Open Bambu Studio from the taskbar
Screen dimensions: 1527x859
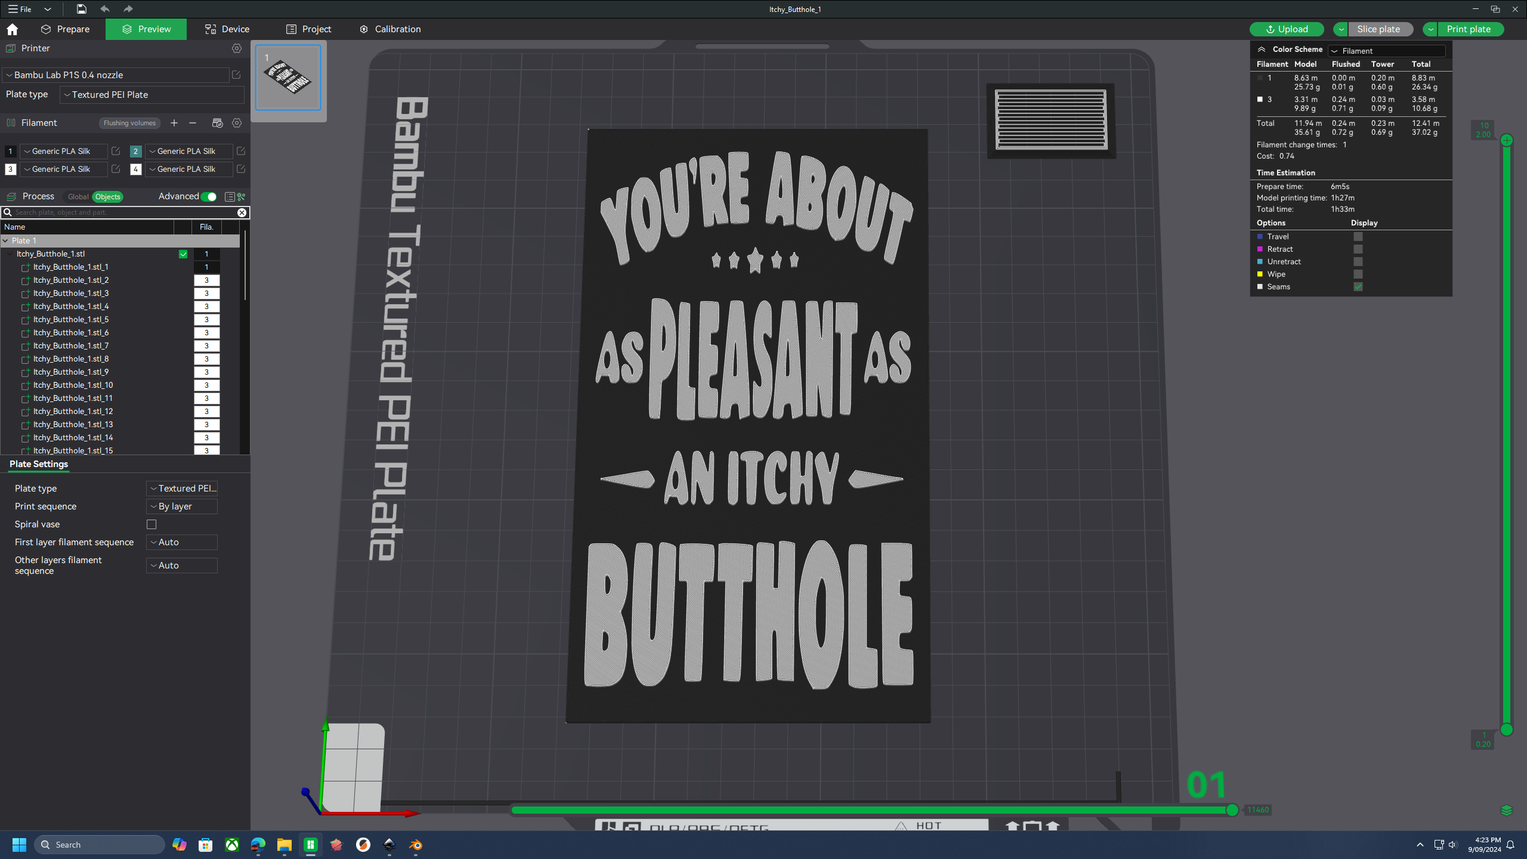coord(311,845)
